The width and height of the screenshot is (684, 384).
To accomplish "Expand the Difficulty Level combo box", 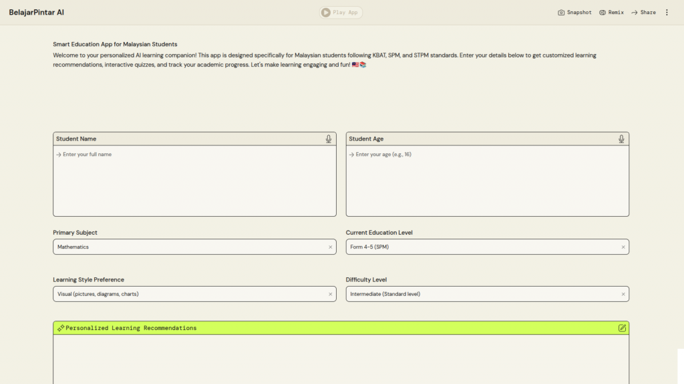I will [480, 294].
